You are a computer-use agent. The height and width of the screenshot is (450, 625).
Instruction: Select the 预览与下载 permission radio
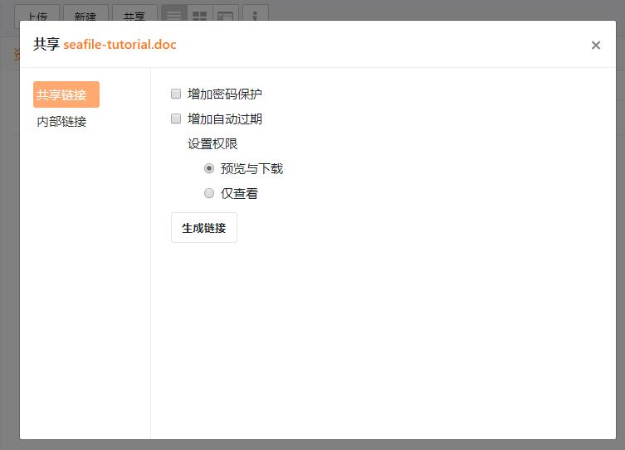209,168
